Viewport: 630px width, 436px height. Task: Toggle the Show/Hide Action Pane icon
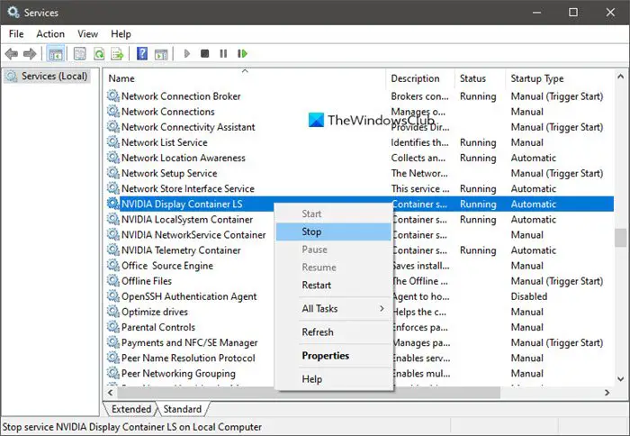161,54
